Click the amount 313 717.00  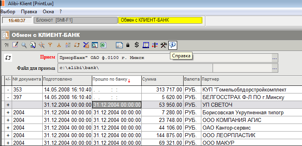coord(169,89)
